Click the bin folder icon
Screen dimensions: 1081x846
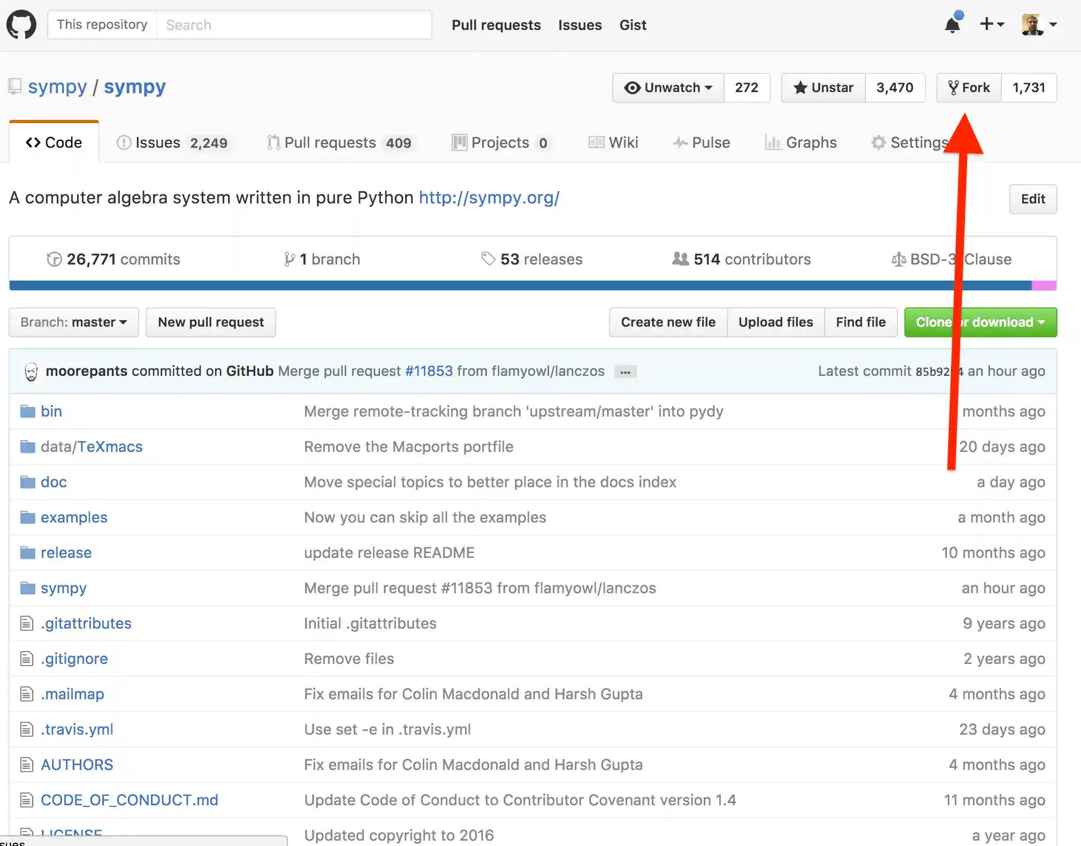27,411
